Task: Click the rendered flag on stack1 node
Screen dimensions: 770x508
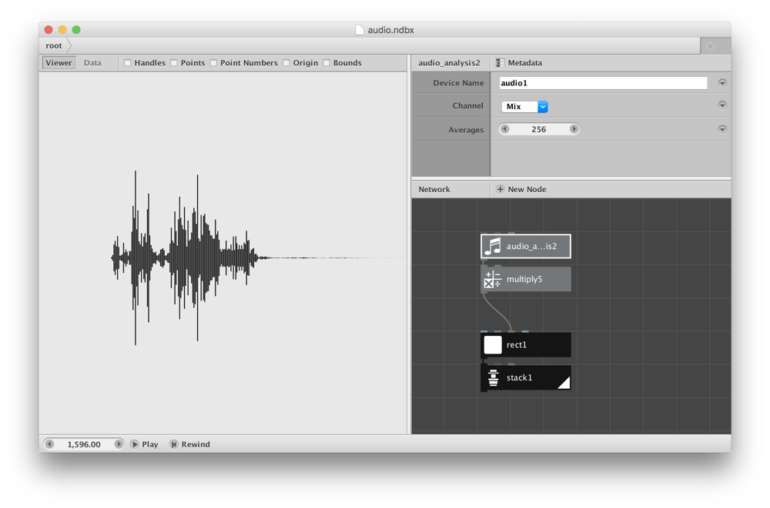Action: click(x=565, y=384)
